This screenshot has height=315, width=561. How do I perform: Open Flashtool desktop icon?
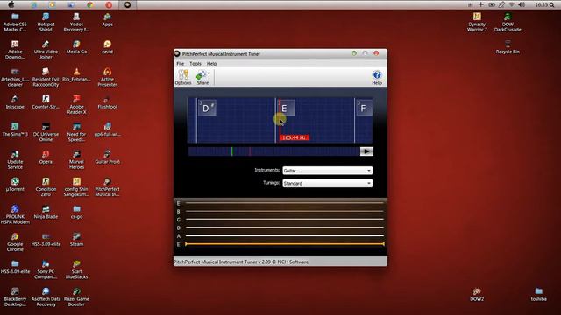tap(107, 102)
